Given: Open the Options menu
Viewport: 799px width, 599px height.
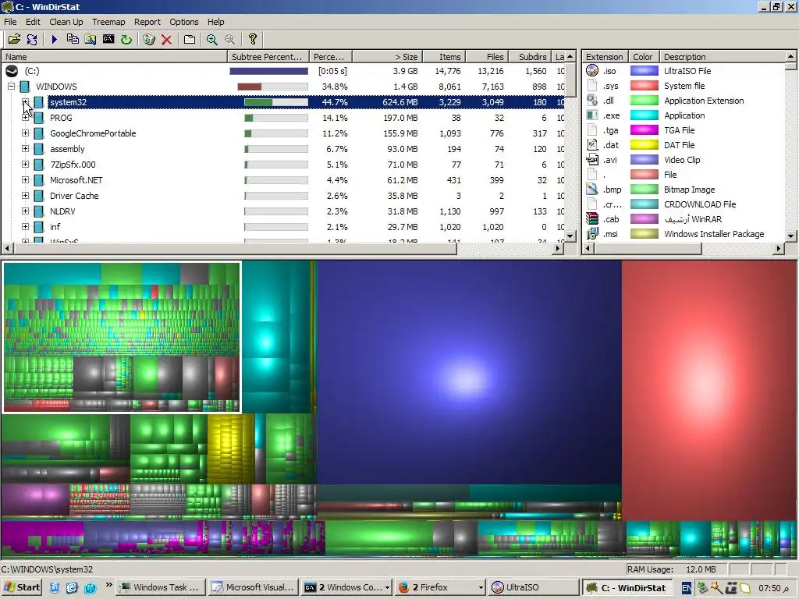Looking at the screenshot, I should [184, 22].
